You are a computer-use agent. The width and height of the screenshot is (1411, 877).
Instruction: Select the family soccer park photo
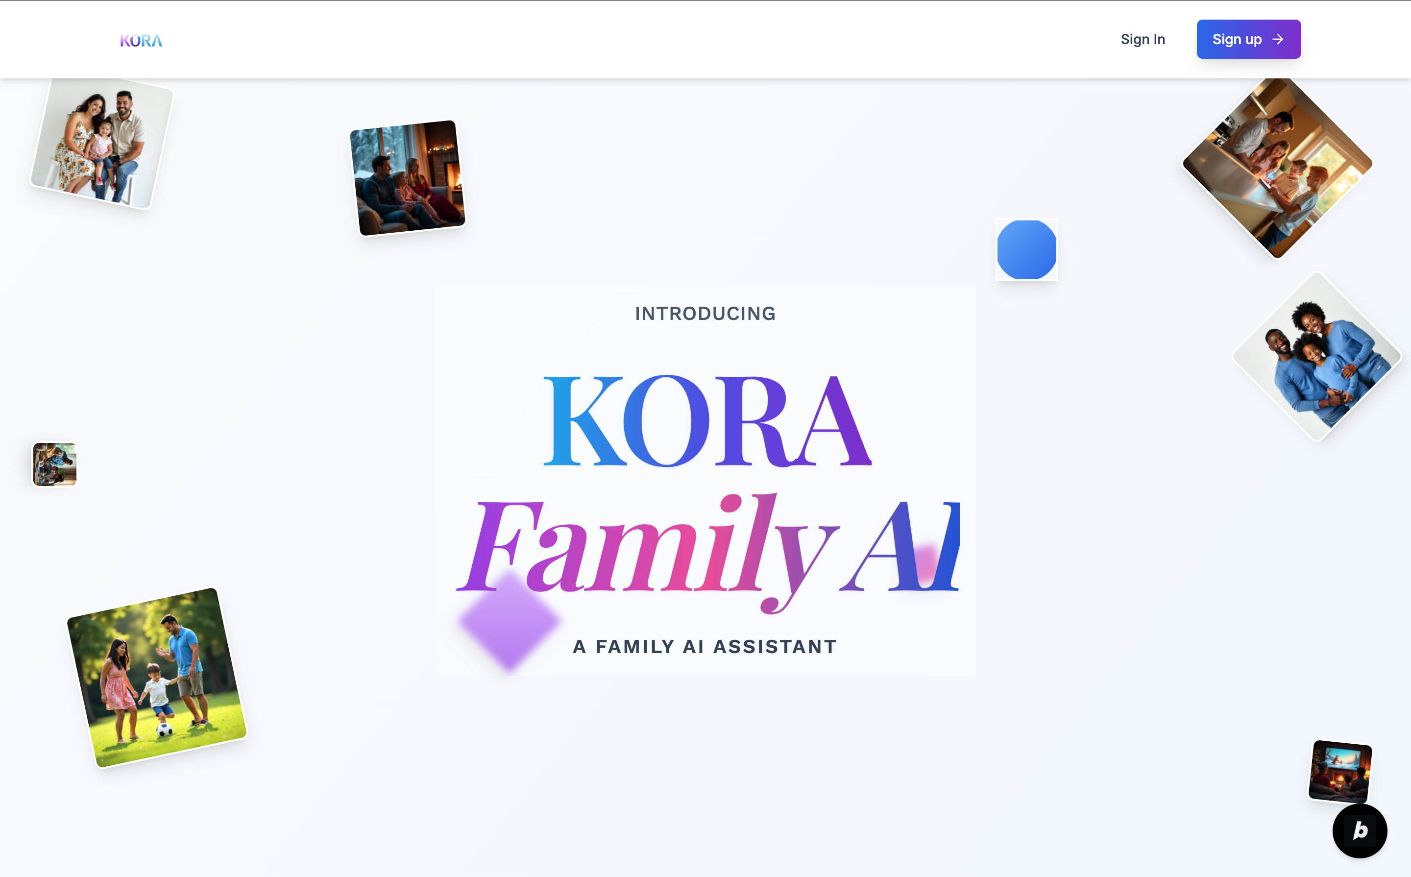157,678
